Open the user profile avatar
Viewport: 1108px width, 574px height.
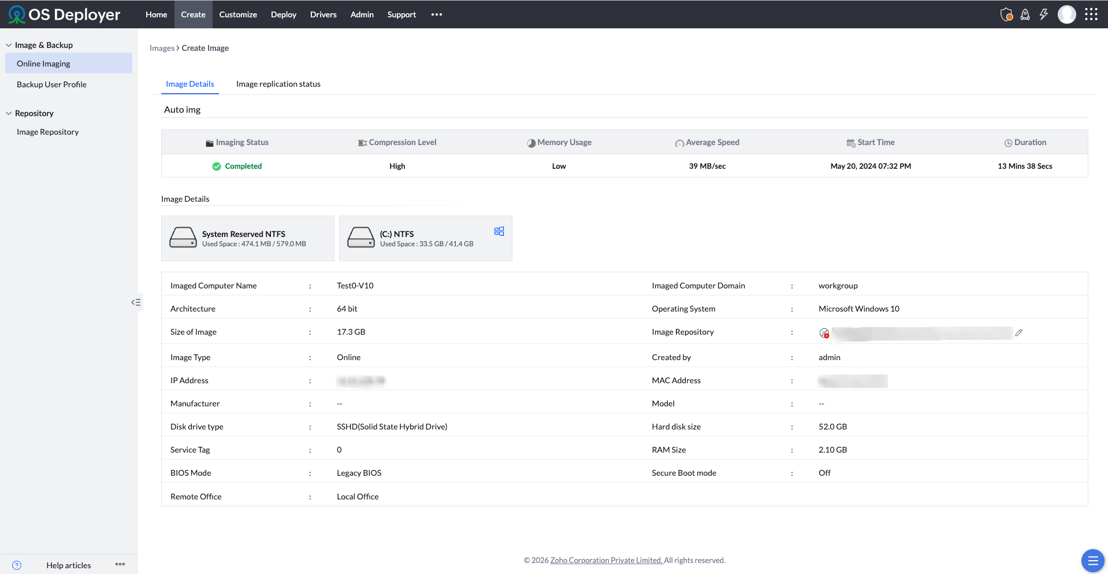pos(1066,14)
